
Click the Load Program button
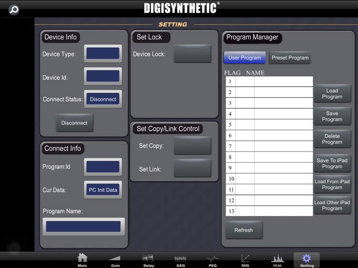pos(332,93)
